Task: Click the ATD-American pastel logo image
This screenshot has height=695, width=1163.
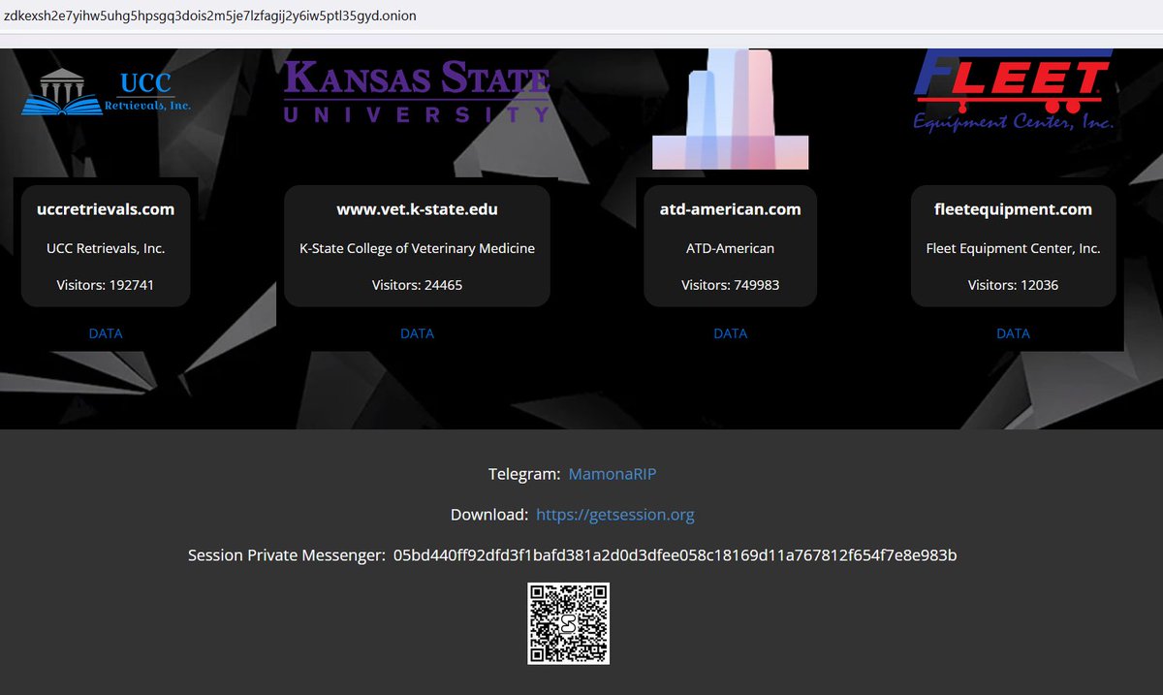Action: (x=730, y=108)
